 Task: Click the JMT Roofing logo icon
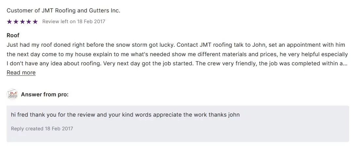[12, 95]
